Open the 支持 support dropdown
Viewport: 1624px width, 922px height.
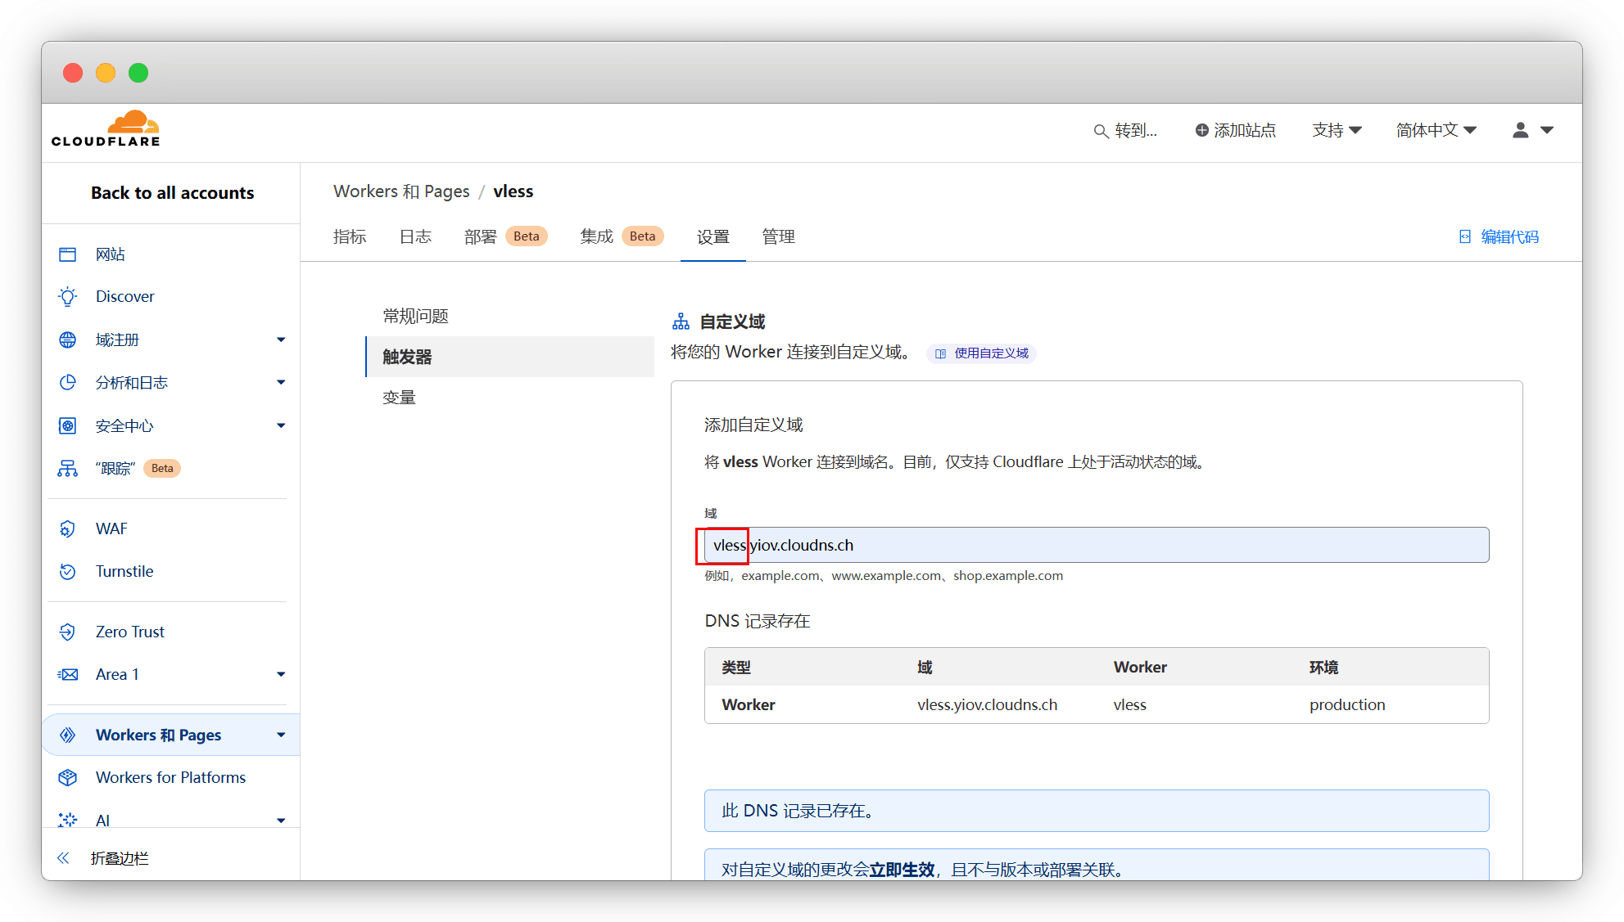tap(1336, 130)
